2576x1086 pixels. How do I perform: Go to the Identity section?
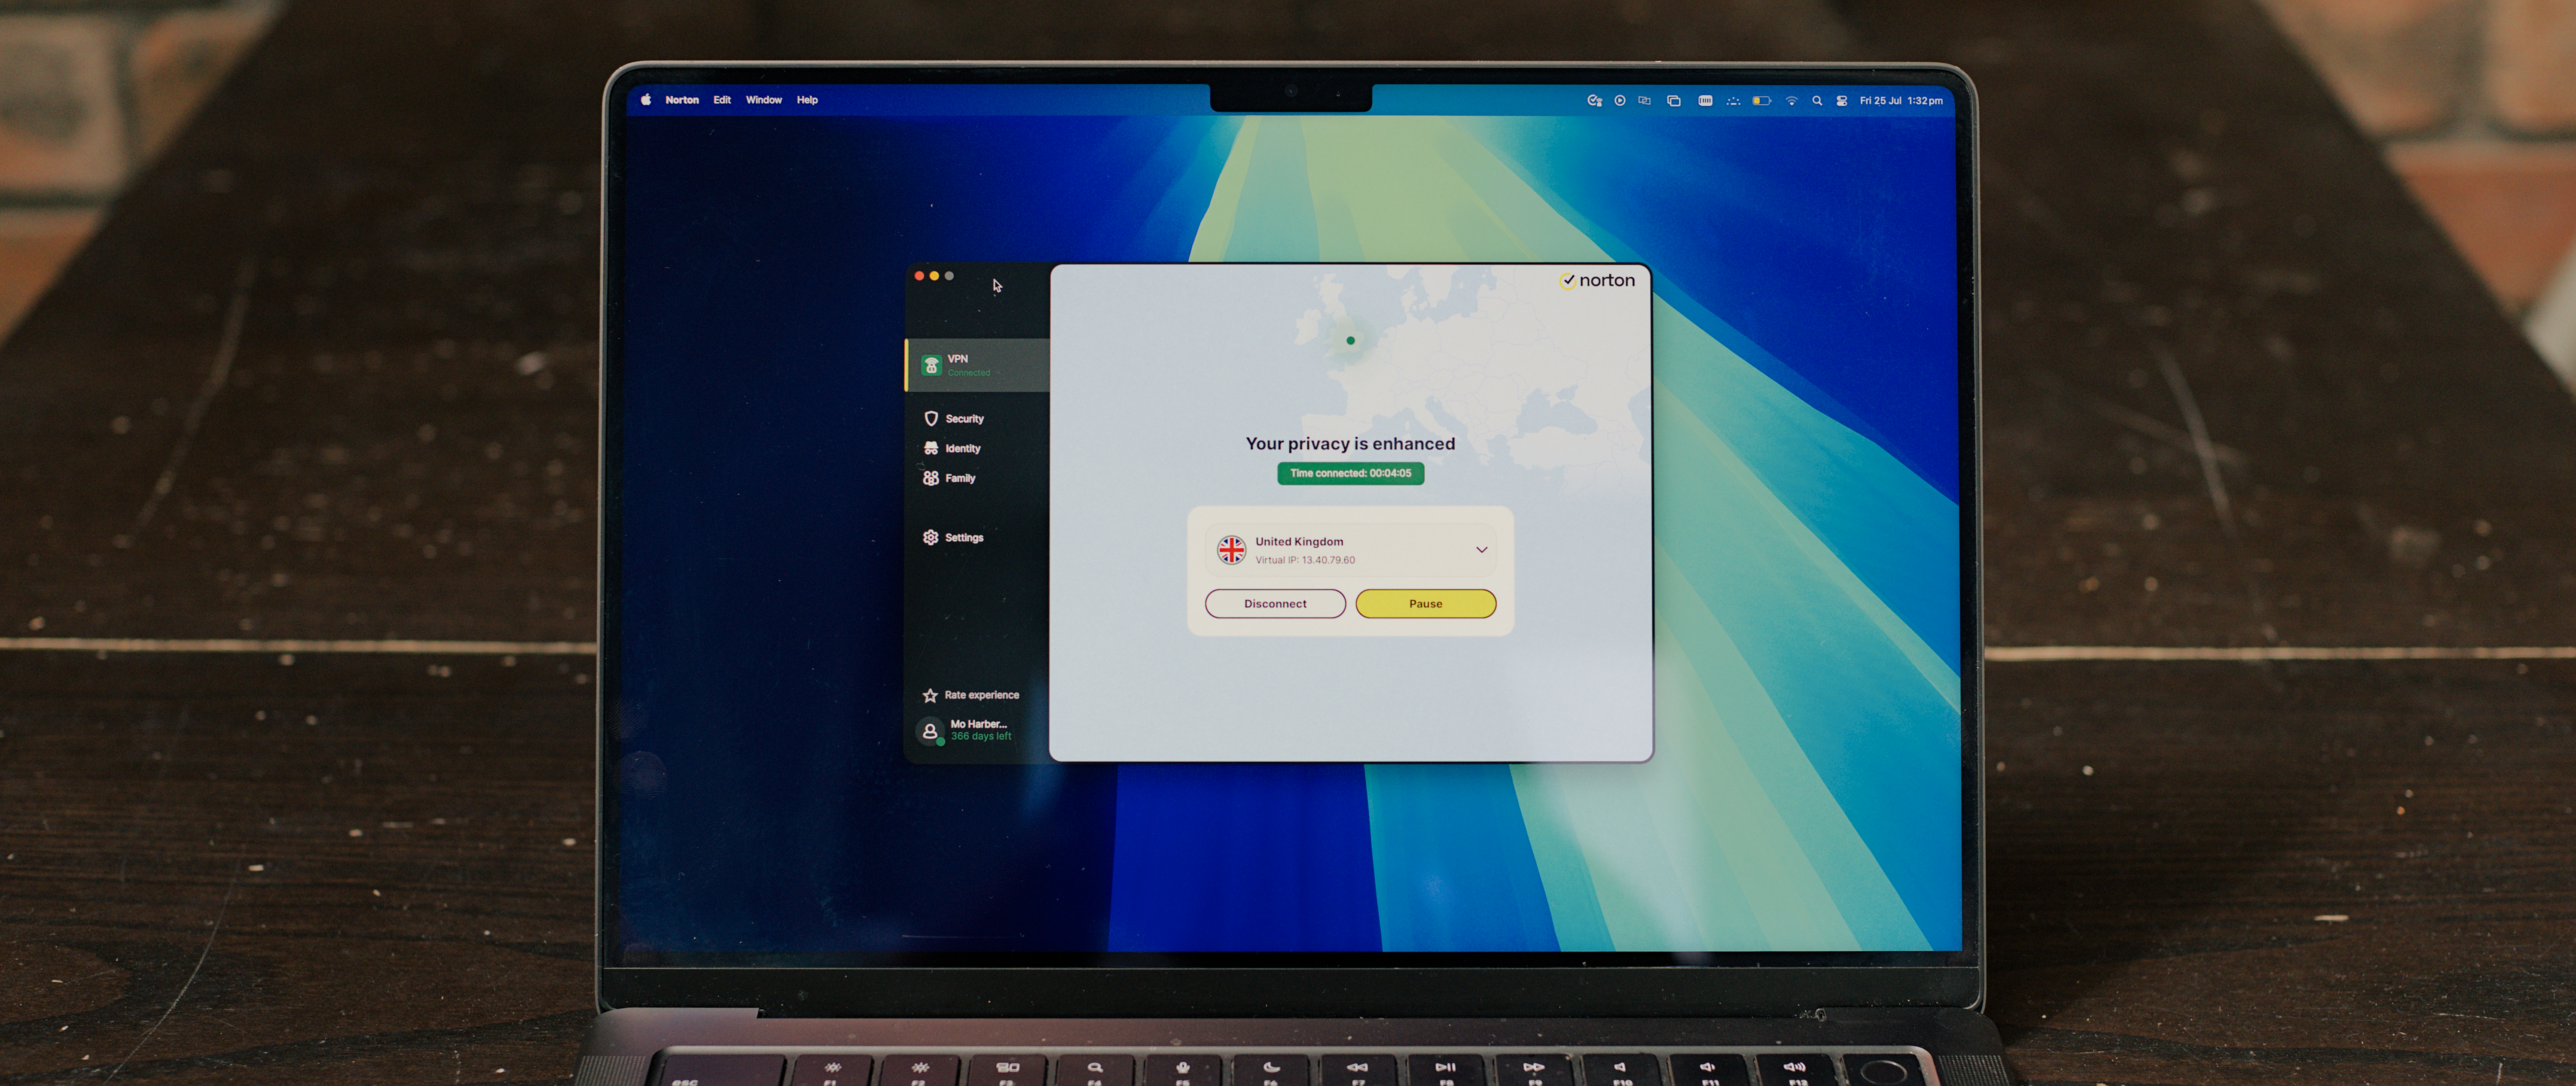(952, 449)
